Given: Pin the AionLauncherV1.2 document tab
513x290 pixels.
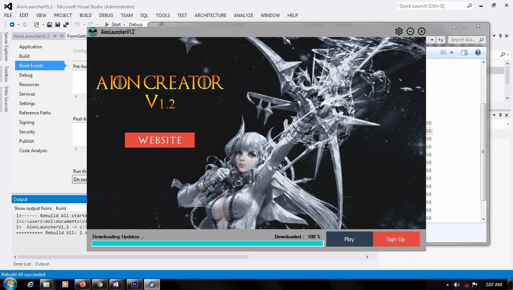Looking at the screenshot, I should [55, 36].
